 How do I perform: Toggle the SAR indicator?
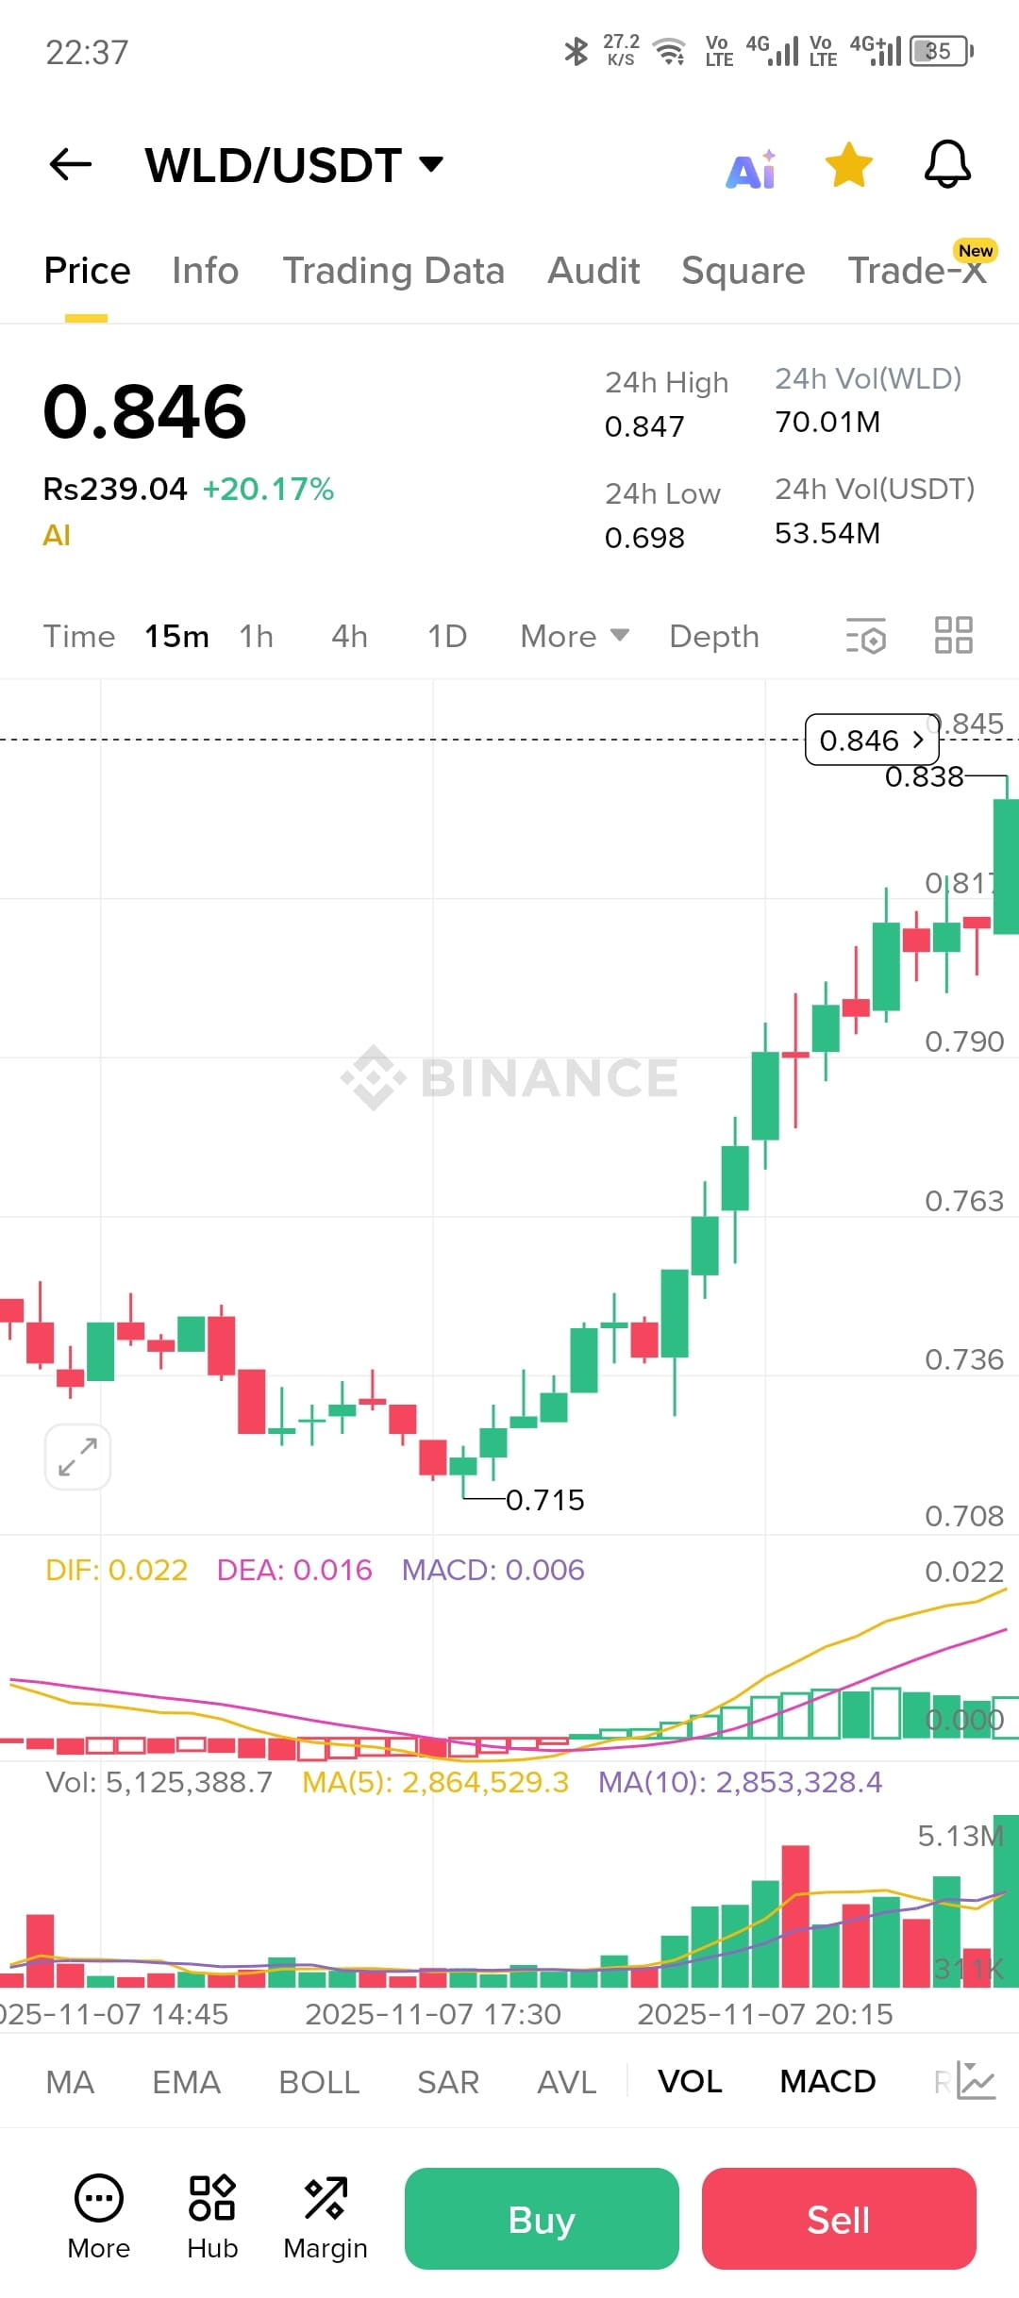pyautogui.click(x=448, y=2082)
